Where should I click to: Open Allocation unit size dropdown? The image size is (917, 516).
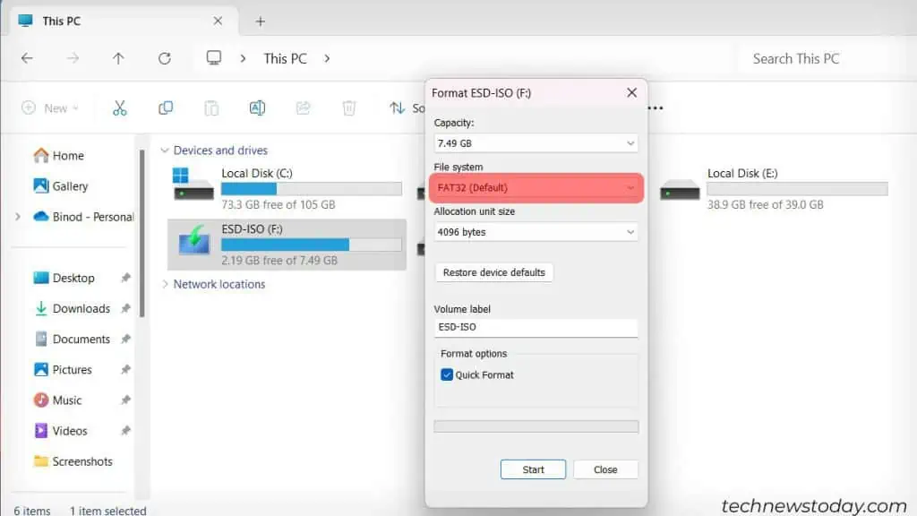click(x=536, y=232)
